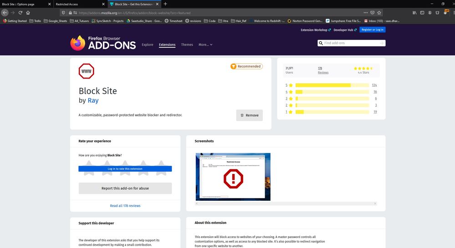
Task: Go to the browser home page
Action: tap(28, 13)
